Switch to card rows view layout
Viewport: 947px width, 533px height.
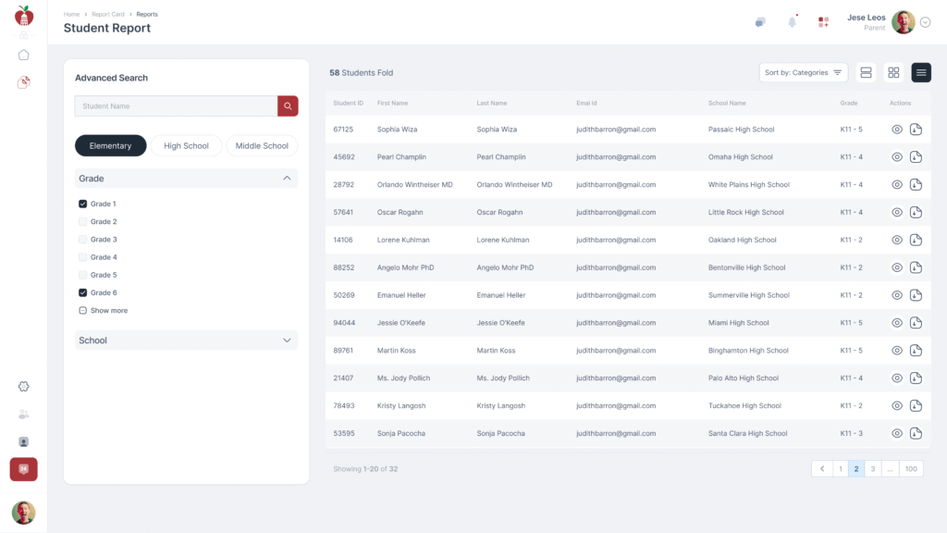click(x=866, y=72)
